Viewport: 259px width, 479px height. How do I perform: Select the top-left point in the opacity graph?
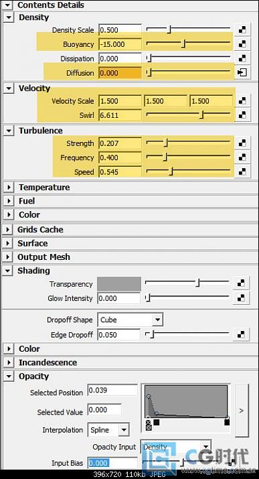point(149,396)
